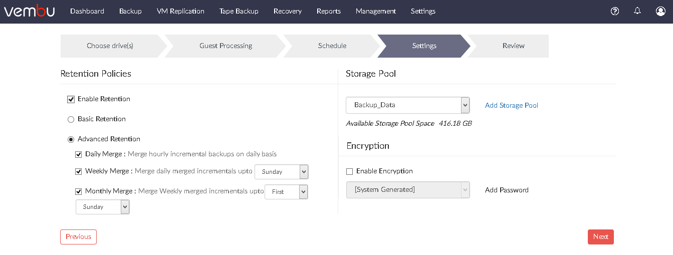Toggle the Weekly Merge checkbox
Viewport: 673px width, 255px height.
point(79,171)
